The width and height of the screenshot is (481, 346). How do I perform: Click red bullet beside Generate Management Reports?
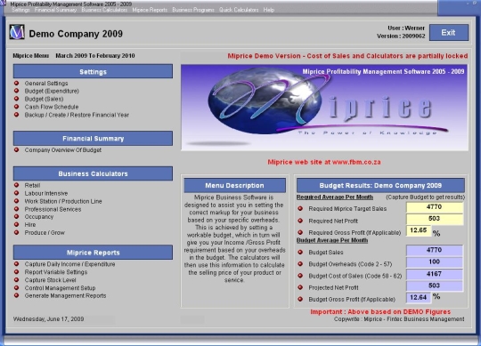(17, 295)
